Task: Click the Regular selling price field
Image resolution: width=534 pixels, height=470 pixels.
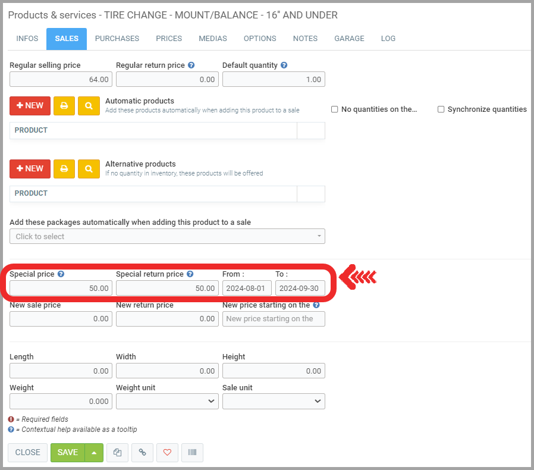Action: pyautogui.click(x=61, y=80)
